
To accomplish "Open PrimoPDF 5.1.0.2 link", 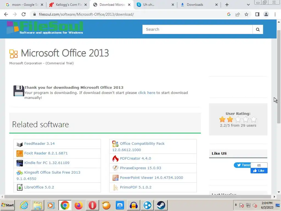I will click(136, 187).
